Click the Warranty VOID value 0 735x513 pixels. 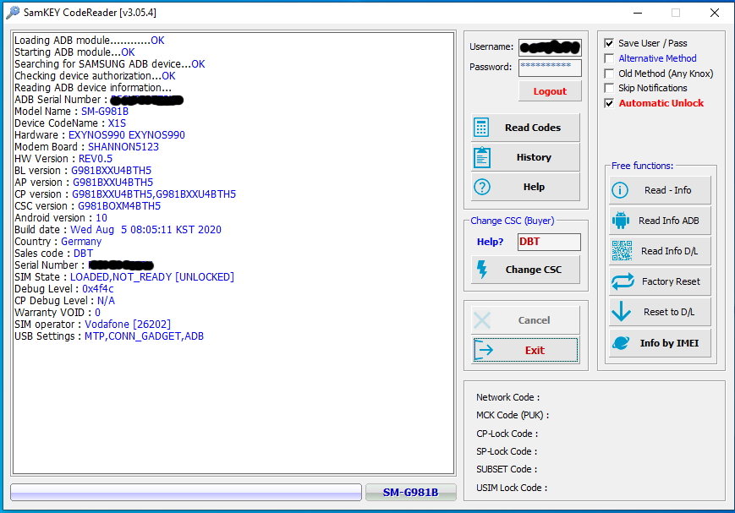click(97, 313)
